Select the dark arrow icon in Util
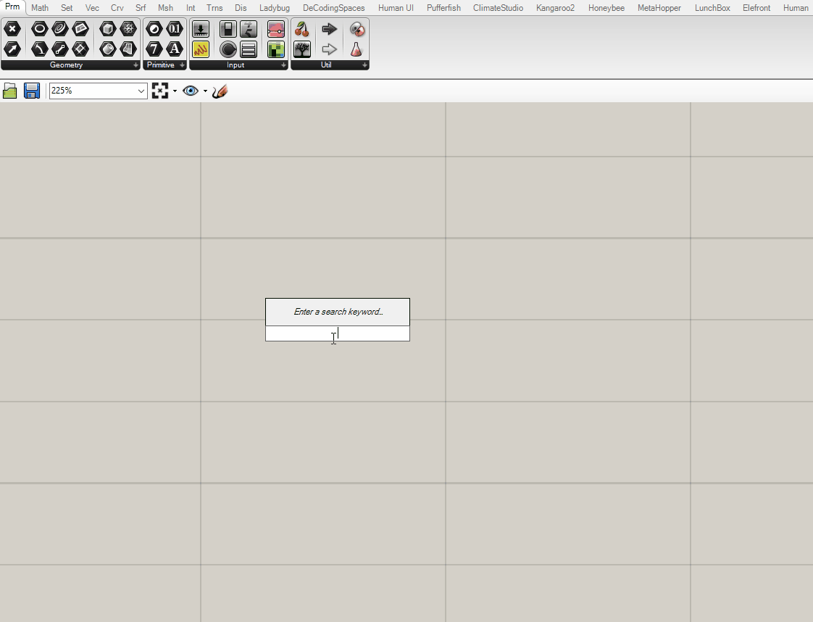Screen dimensions: 813x622 pos(329,29)
